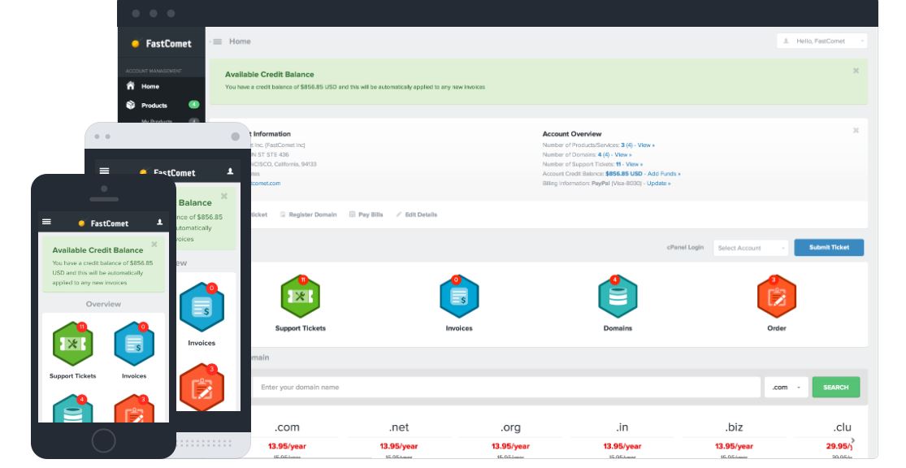This screenshot has height=468, width=906.
Task: Close Account Overview panel on desktop
Action: click(856, 131)
